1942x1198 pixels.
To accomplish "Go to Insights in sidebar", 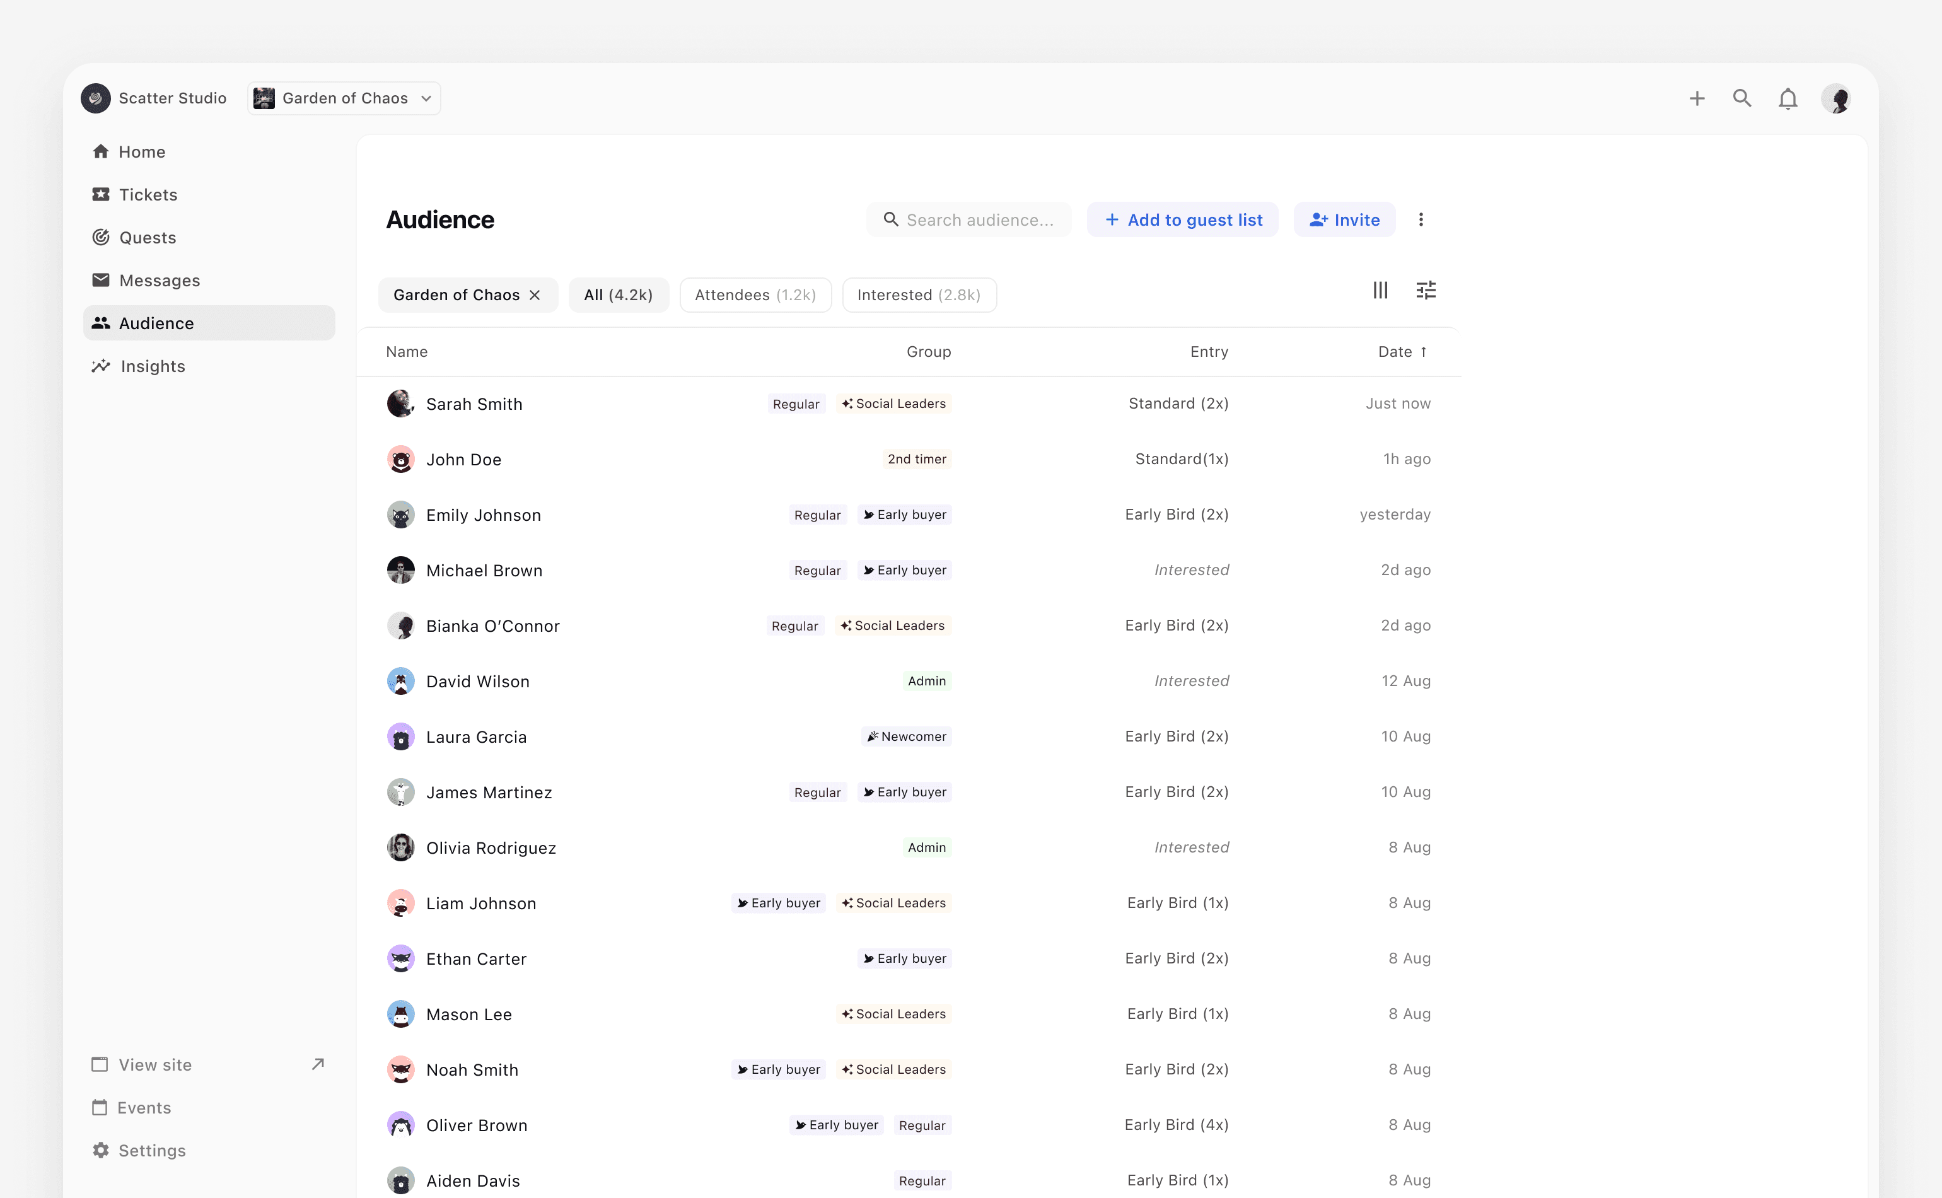I will [x=152, y=366].
